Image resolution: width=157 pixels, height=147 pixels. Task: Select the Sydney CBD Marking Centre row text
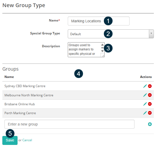point(25,86)
